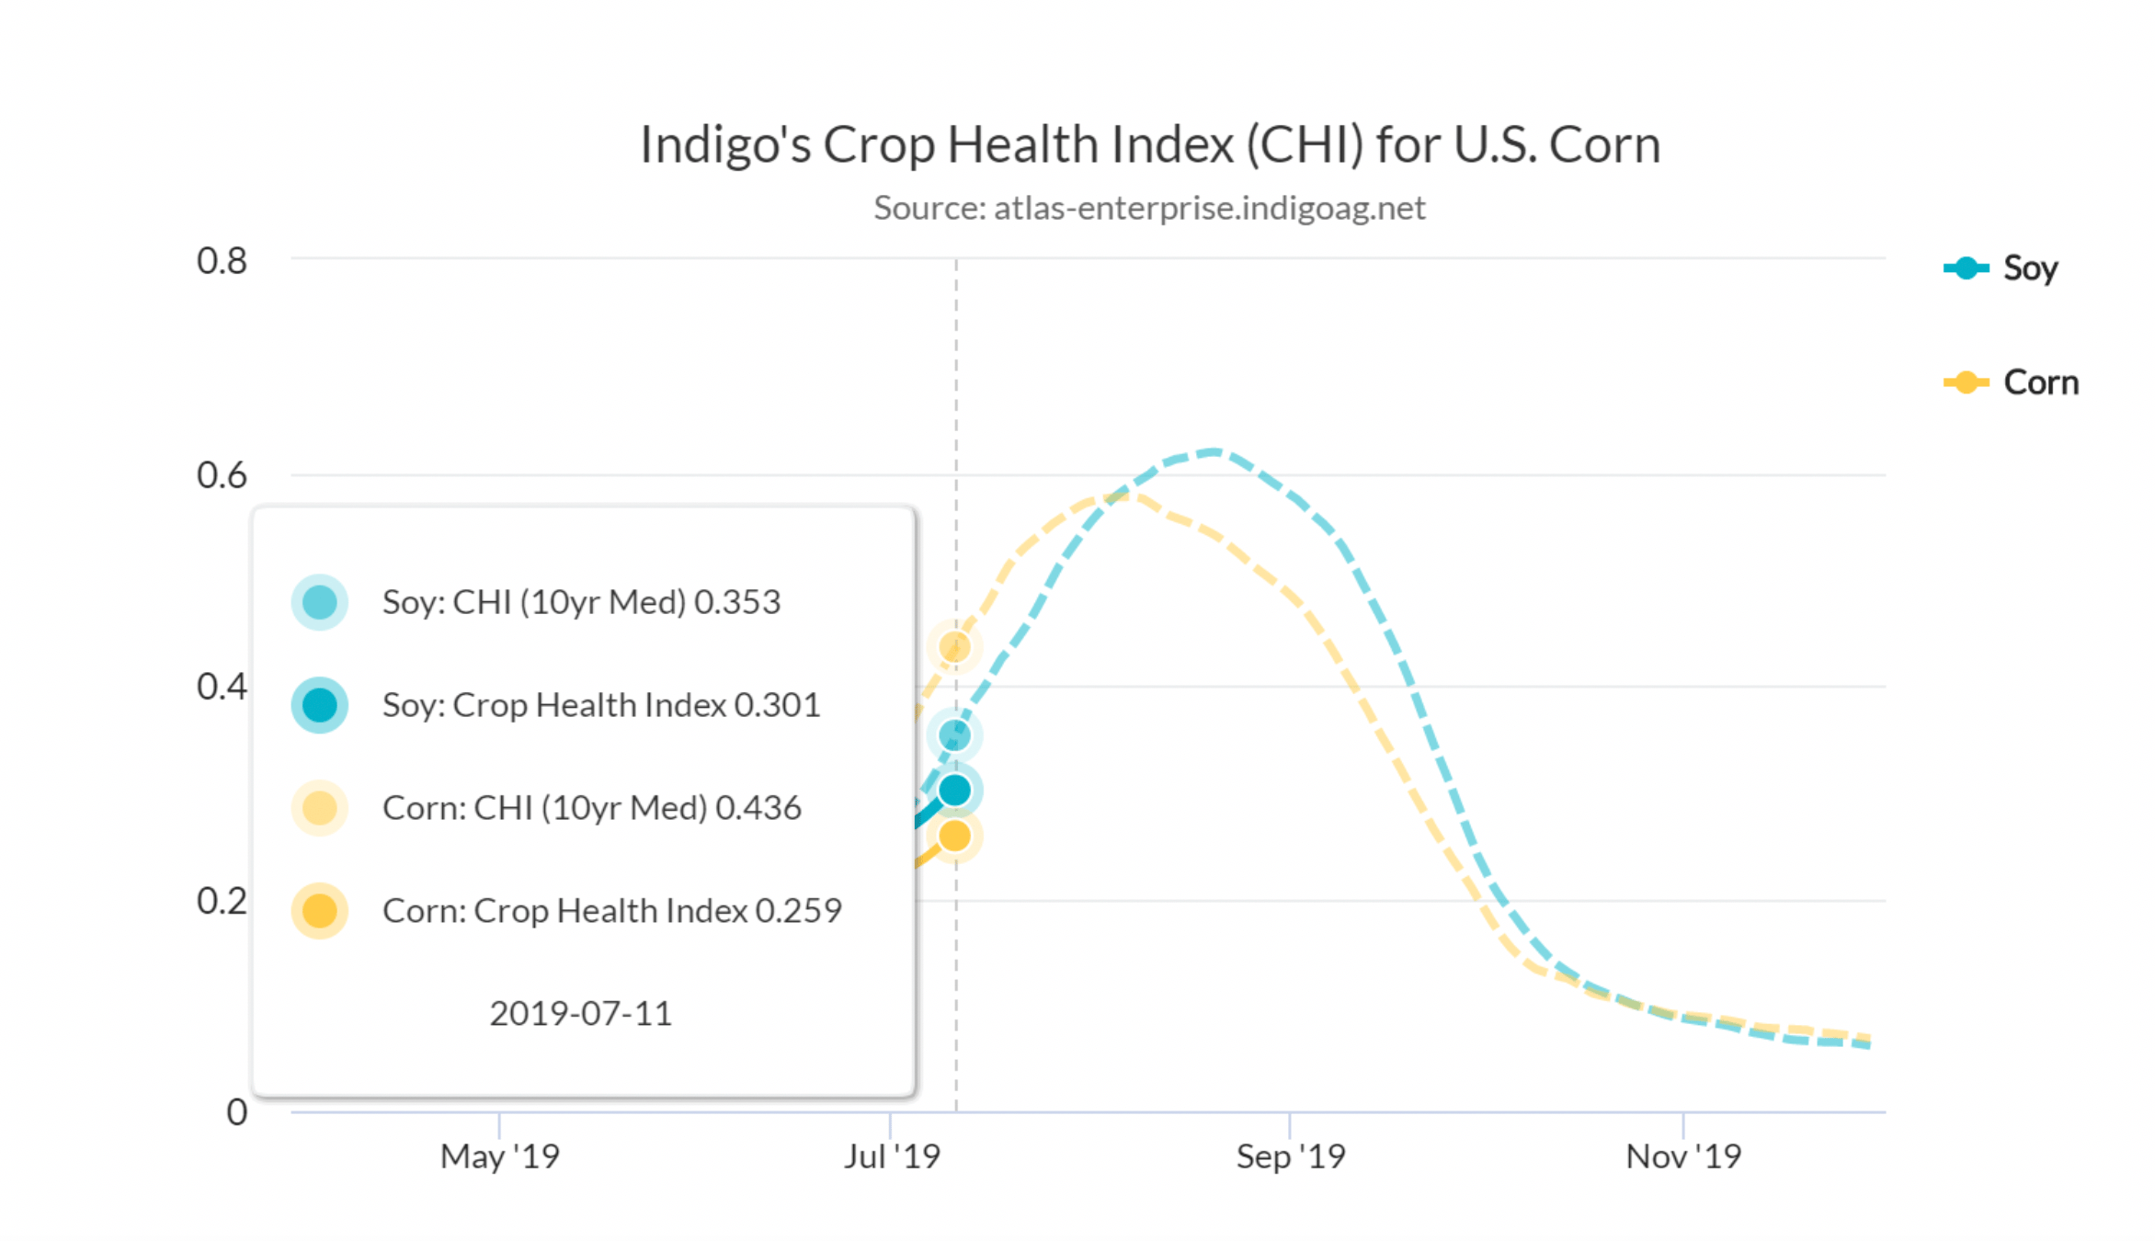The width and height of the screenshot is (2155, 1241).
Task: Select the Corn 10yr median point on chart
Action: coord(955,647)
